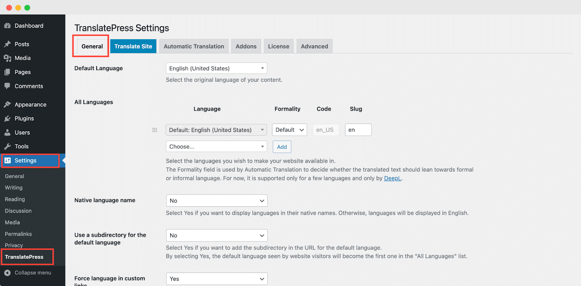Switch to the Translate Site tab
This screenshot has width=581, height=286.
[x=133, y=46]
